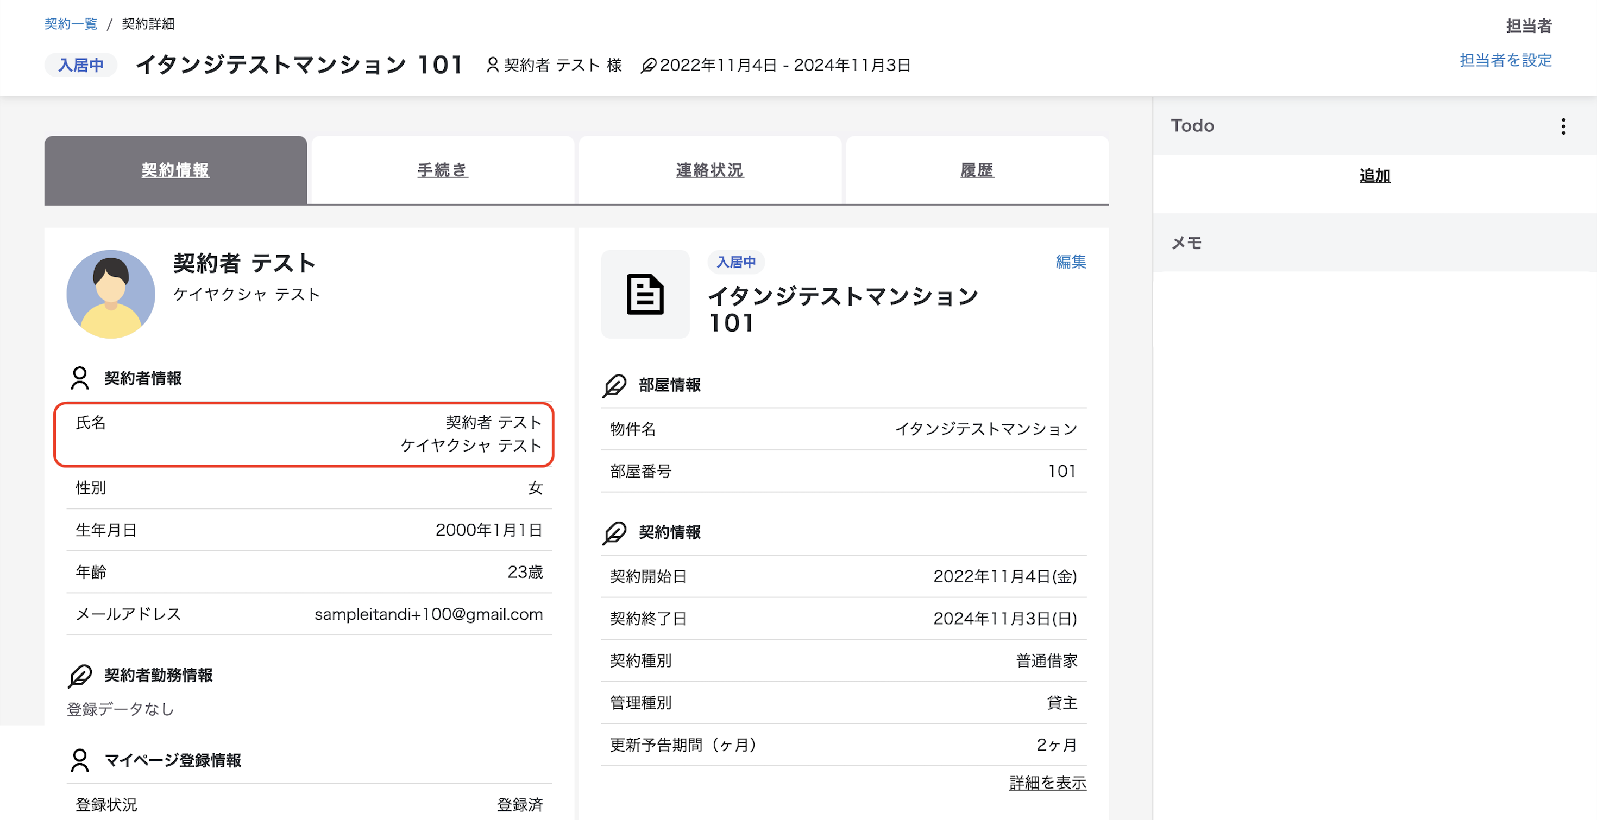Click 追加 to add a Todo

(x=1374, y=176)
